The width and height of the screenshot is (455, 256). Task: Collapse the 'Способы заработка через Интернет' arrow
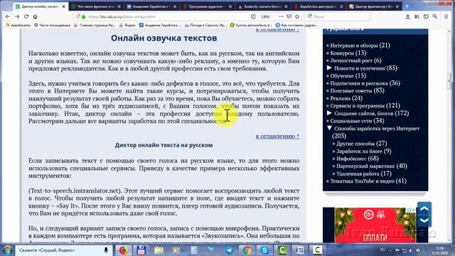pos(329,128)
